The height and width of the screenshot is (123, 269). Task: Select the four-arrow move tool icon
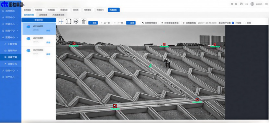coord(61,22)
